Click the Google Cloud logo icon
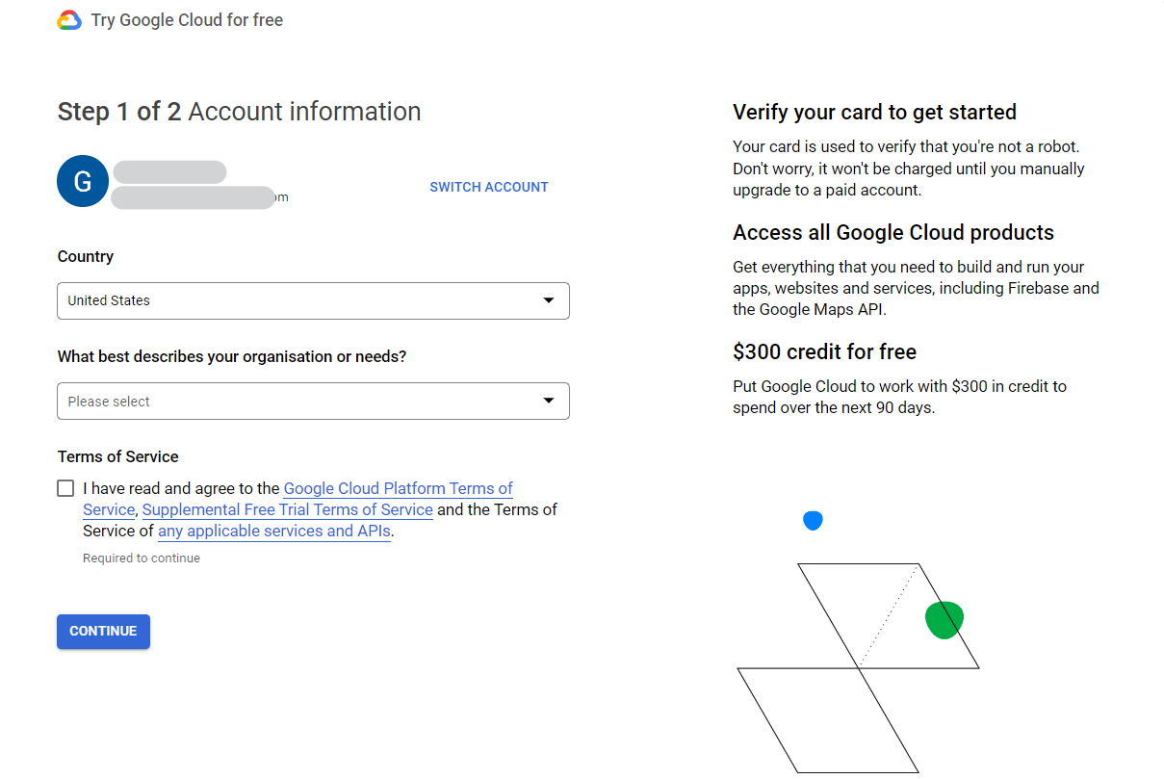The height and width of the screenshot is (779, 1164). click(x=69, y=20)
